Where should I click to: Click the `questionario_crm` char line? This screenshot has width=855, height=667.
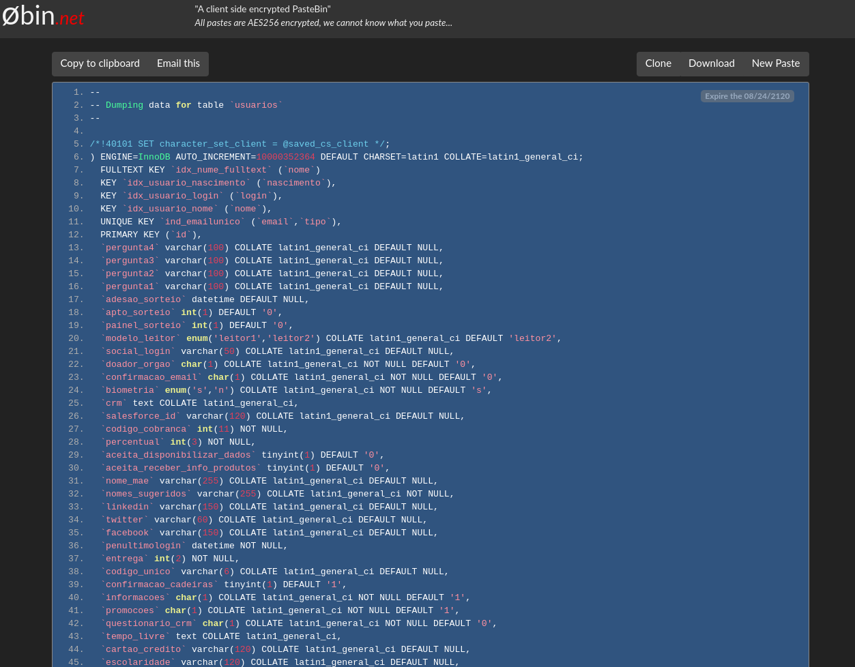299,623
